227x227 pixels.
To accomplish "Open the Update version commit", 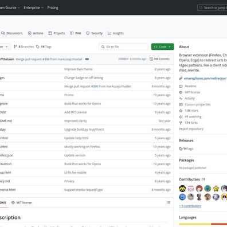I will point(75,155).
